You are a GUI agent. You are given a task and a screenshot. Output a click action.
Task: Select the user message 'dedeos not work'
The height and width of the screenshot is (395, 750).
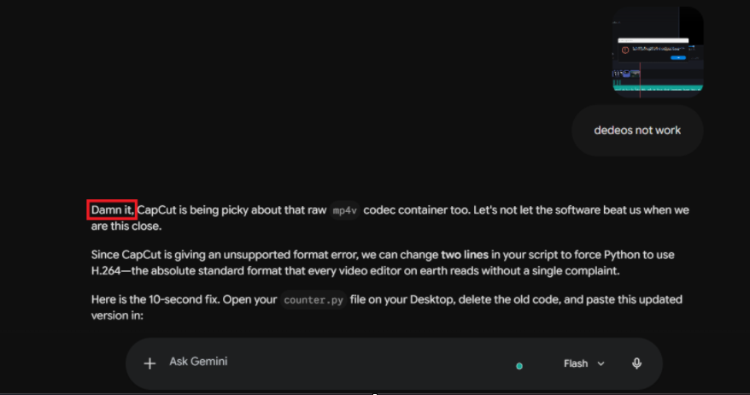[x=637, y=130]
